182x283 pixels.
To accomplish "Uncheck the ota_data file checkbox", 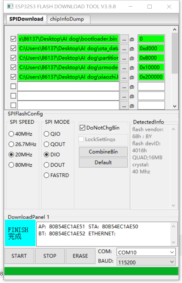I will tap(13, 48).
